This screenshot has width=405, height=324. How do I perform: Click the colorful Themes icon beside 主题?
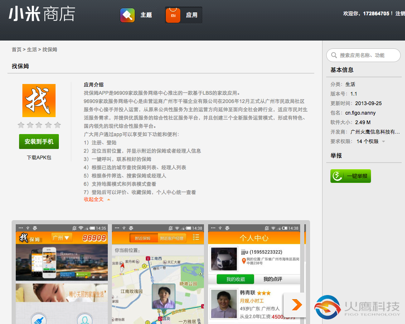coord(127,15)
